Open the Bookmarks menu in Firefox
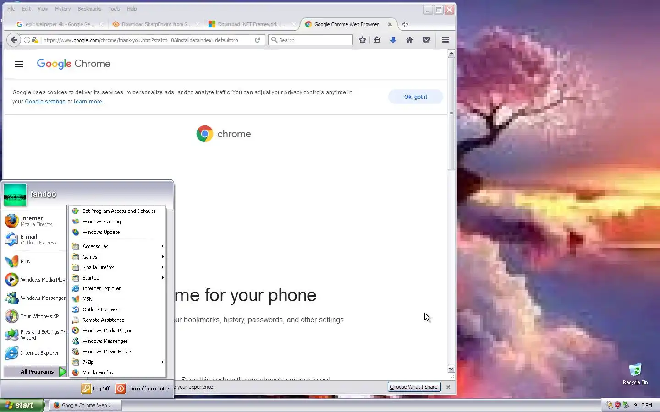660x412 pixels. [89, 9]
